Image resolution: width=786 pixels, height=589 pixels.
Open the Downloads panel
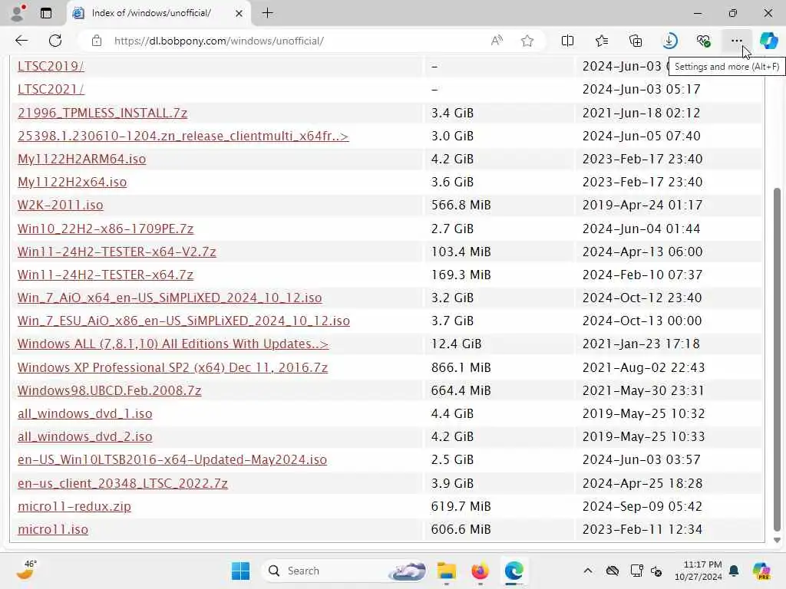(x=669, y=41)
